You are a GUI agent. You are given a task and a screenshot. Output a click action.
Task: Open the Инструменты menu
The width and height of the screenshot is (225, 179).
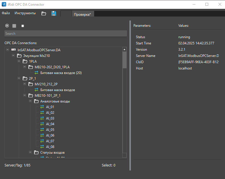tap(25, 13)
